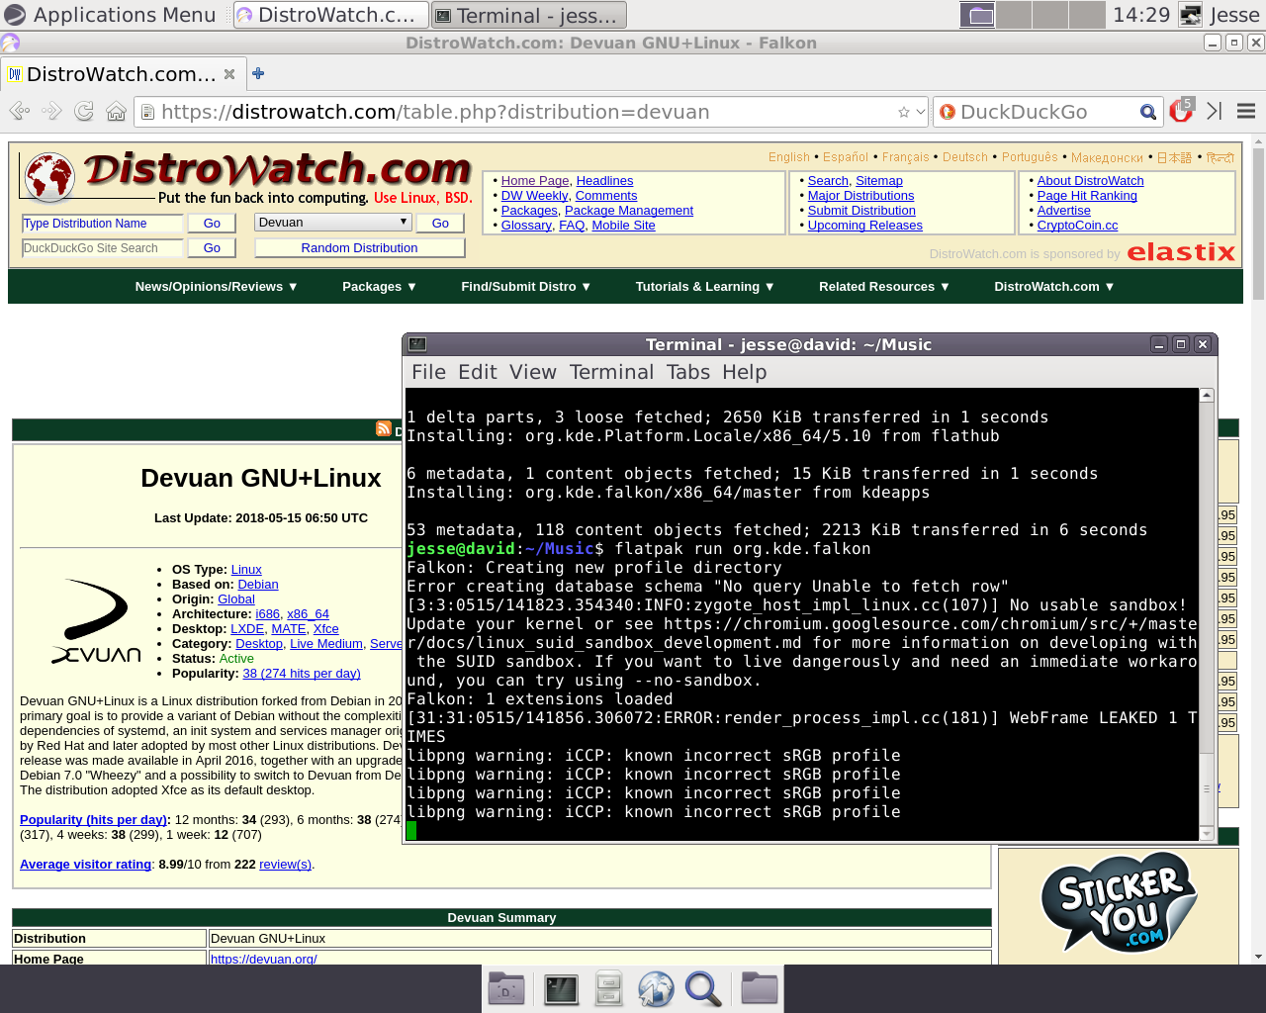Go back using Falkon's back arrow
The height and width of the screenshot is (1013, 1266).
pos(19,112)
